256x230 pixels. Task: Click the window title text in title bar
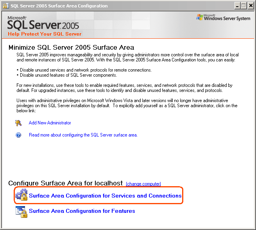click(59, 6)
